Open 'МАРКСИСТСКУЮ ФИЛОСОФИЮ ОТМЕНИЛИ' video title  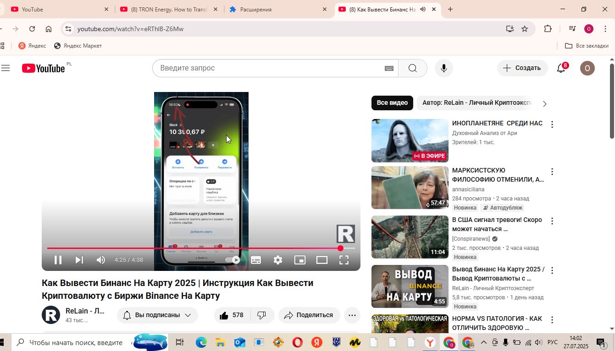(498, 175)
